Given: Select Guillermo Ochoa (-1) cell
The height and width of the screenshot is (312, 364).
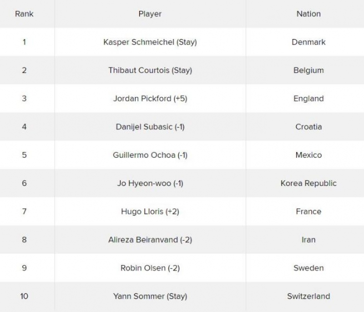Looking at the screenshot, I should tap(150, 155).
